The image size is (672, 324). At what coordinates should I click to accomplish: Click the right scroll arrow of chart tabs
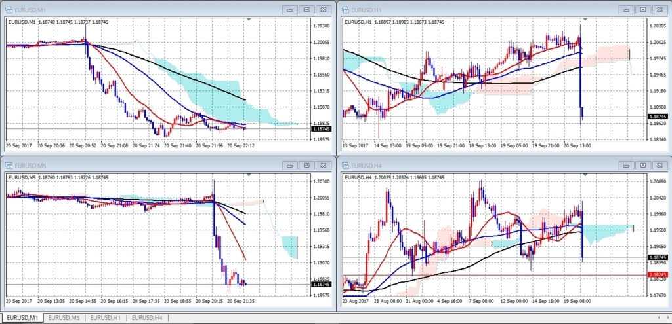667,317
